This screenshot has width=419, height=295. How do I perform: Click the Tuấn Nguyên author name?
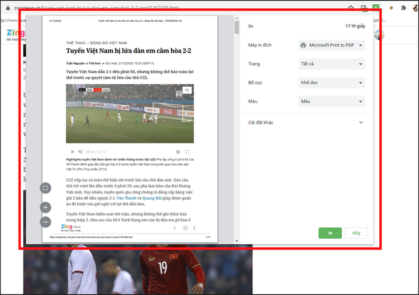coord(75,63)
